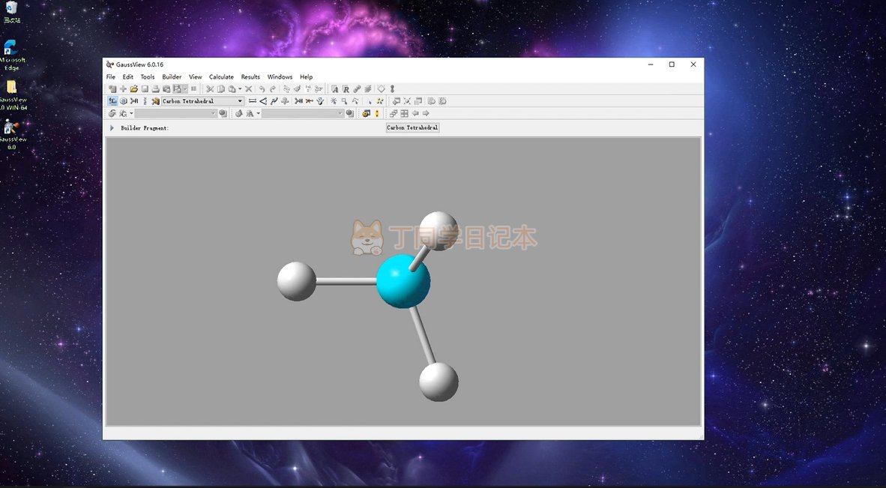886x488 pixels.
Task: Click the Open File folder icon
Action: tap(134, 89)
